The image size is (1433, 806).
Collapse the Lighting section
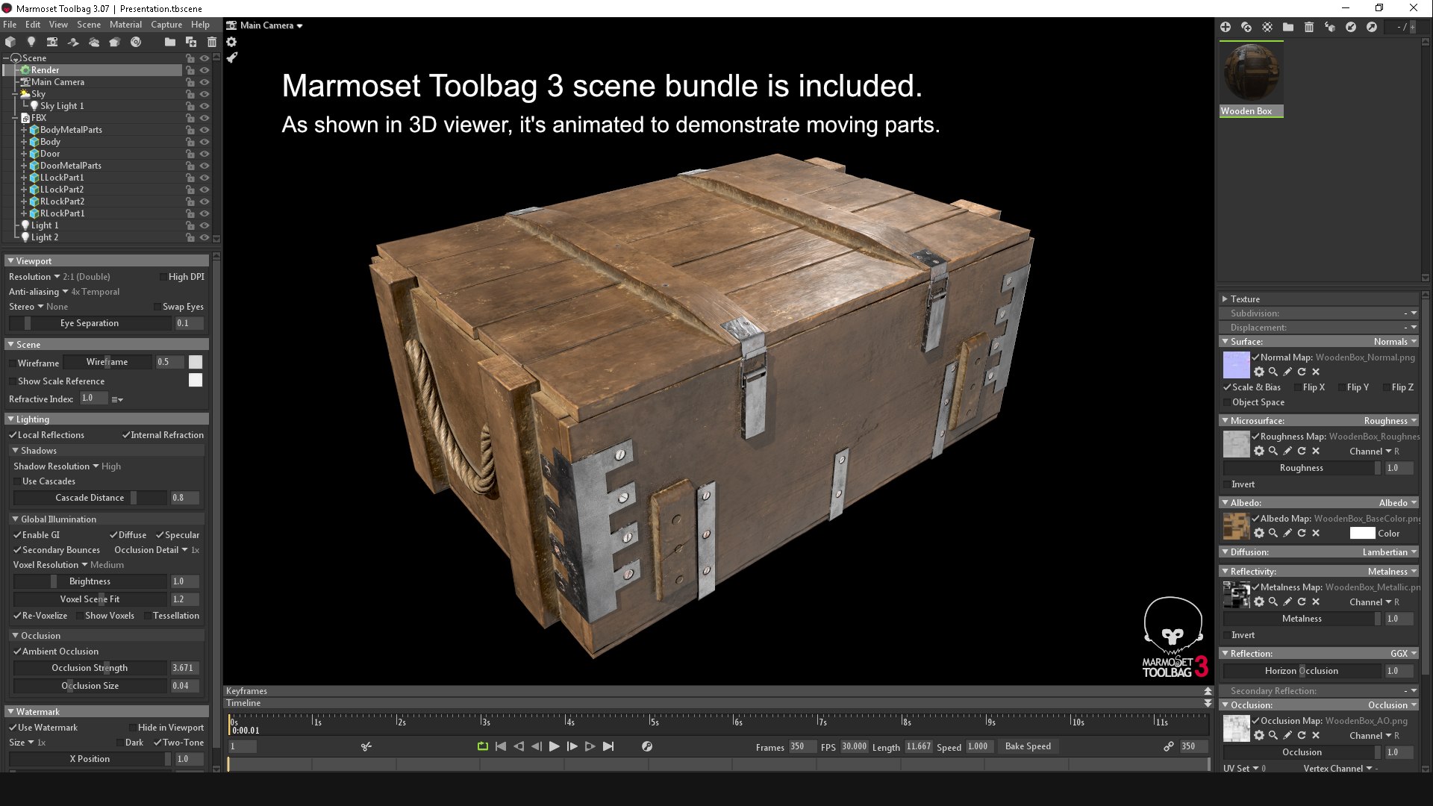pyautogui.click(x=10, y=419)
